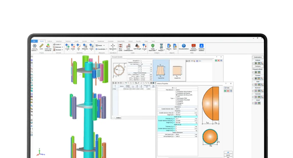The image size is (293, 158).
Task: Open Number of Sides Circular dropdown
Action: [130, 89]
